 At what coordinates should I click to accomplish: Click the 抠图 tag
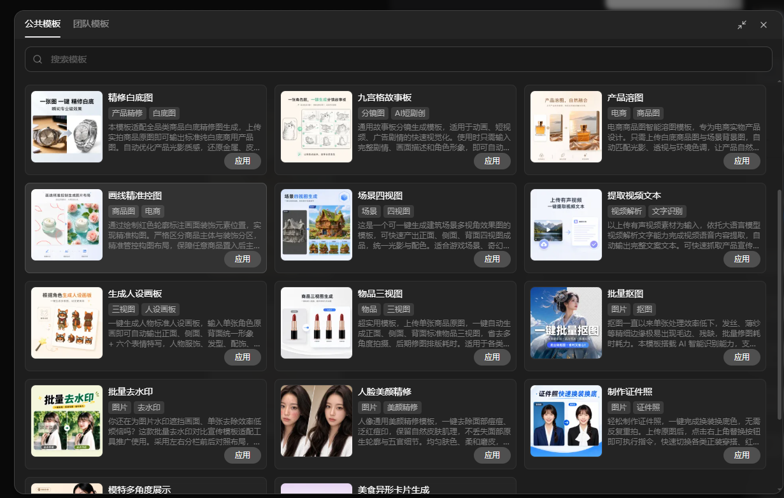pyautogui.click(x=645, y=309)
